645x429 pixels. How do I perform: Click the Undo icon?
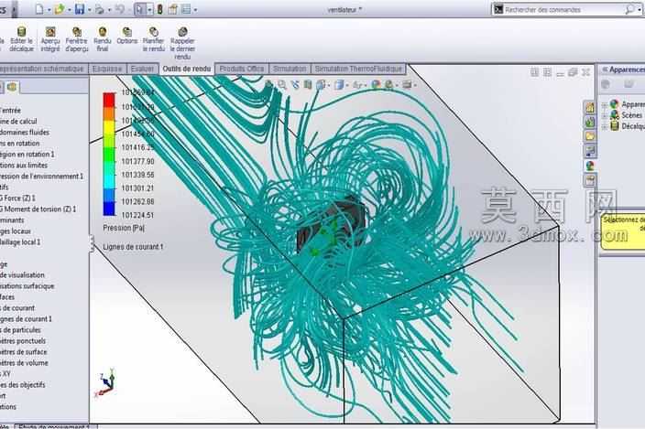pos(120,9)
